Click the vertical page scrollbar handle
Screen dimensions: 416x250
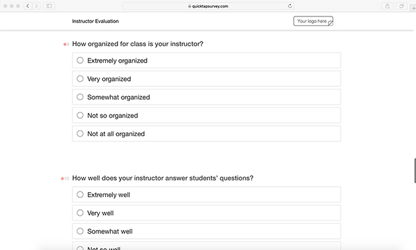pos(415,170)
